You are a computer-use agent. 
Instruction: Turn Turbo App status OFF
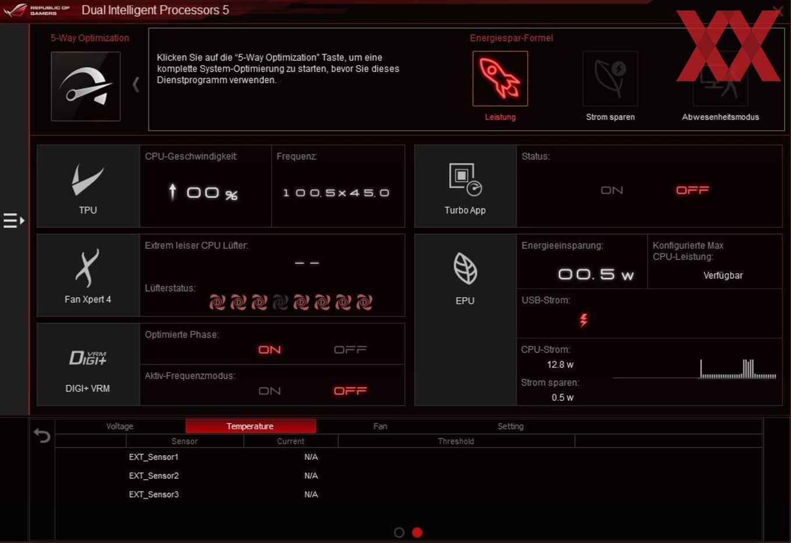point(692,190)
